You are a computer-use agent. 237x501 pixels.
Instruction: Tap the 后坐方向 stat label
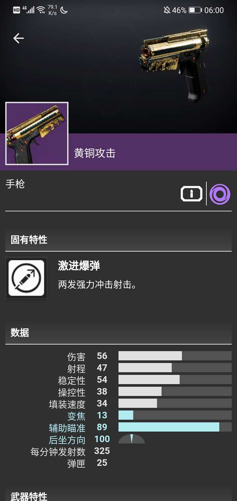click(x=67, y=439)
